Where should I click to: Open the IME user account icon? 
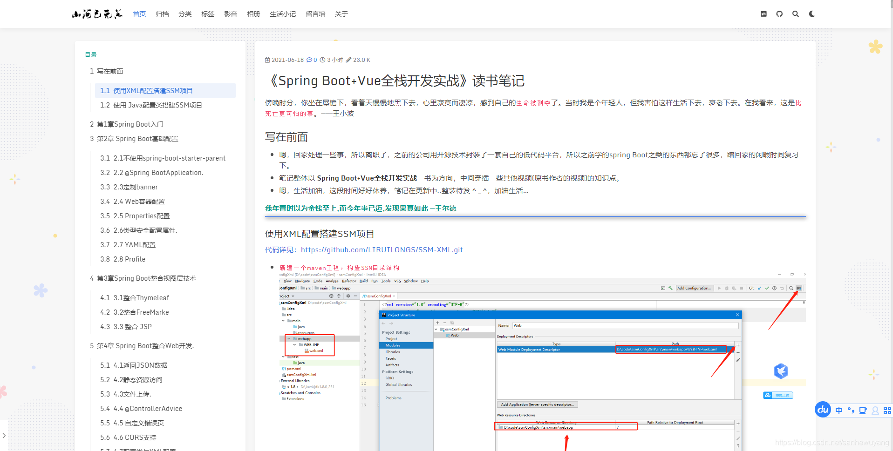point(875,411)
